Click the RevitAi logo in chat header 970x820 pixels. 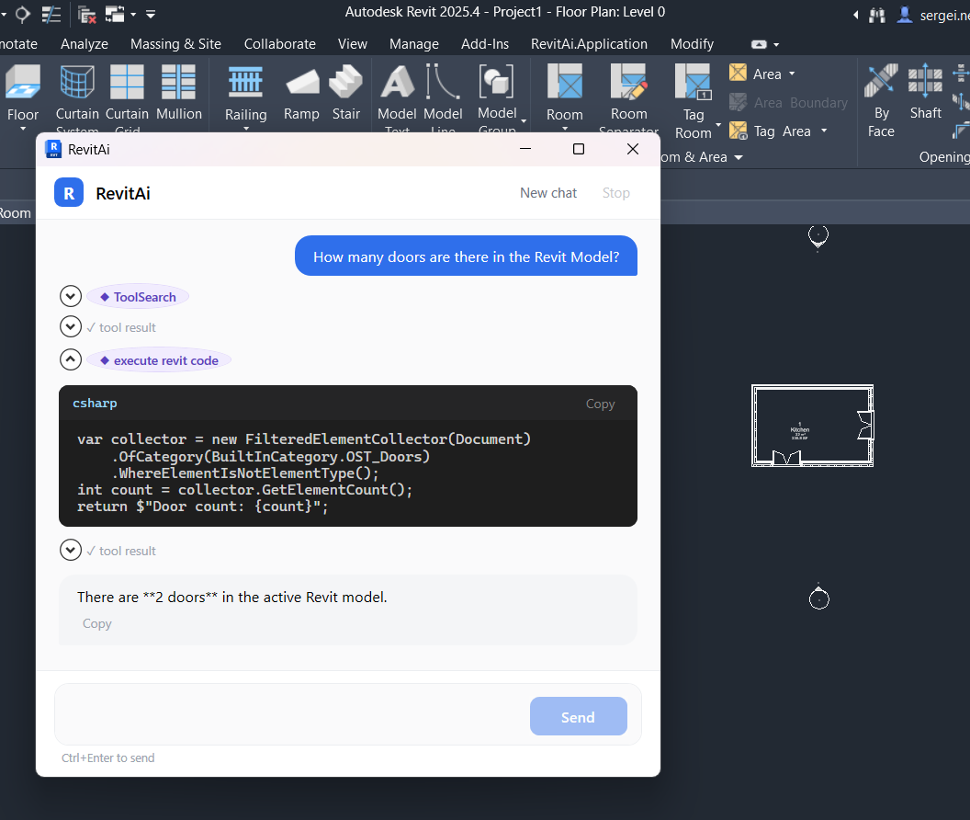tap(69, 193)
